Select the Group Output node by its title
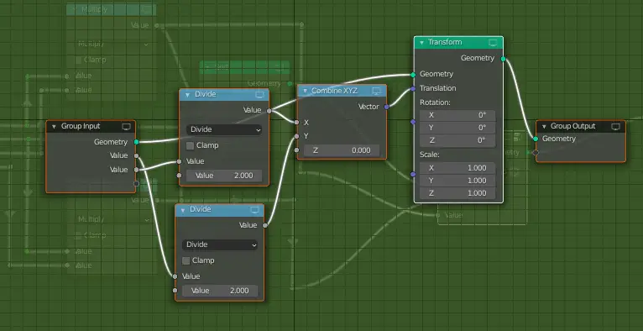Image resolution: width=643 pixels, height=331 pixels. [572, 126]
